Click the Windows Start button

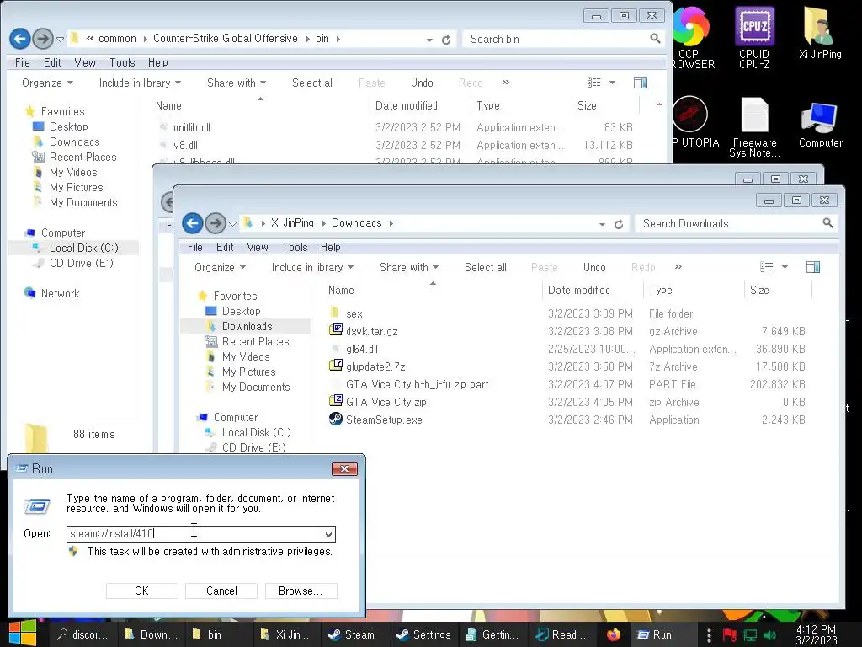(x=23, y=634)
